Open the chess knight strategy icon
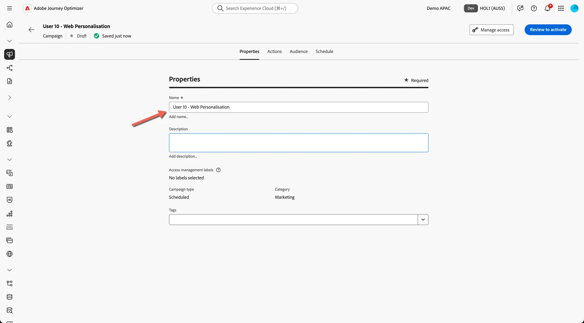Screen dimensions: 584x323 9,143
